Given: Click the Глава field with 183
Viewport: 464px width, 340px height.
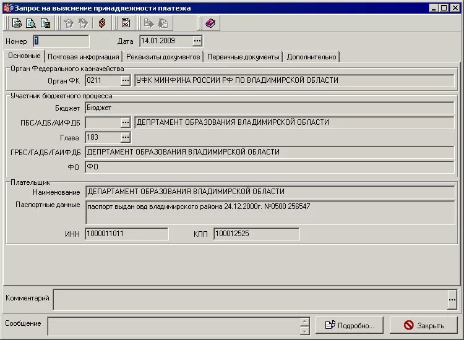Looking at the screenshot, I should [103, 137].
